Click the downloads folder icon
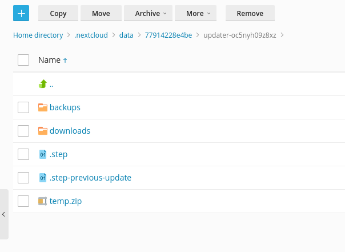345x252 pixels. point(42,131)
